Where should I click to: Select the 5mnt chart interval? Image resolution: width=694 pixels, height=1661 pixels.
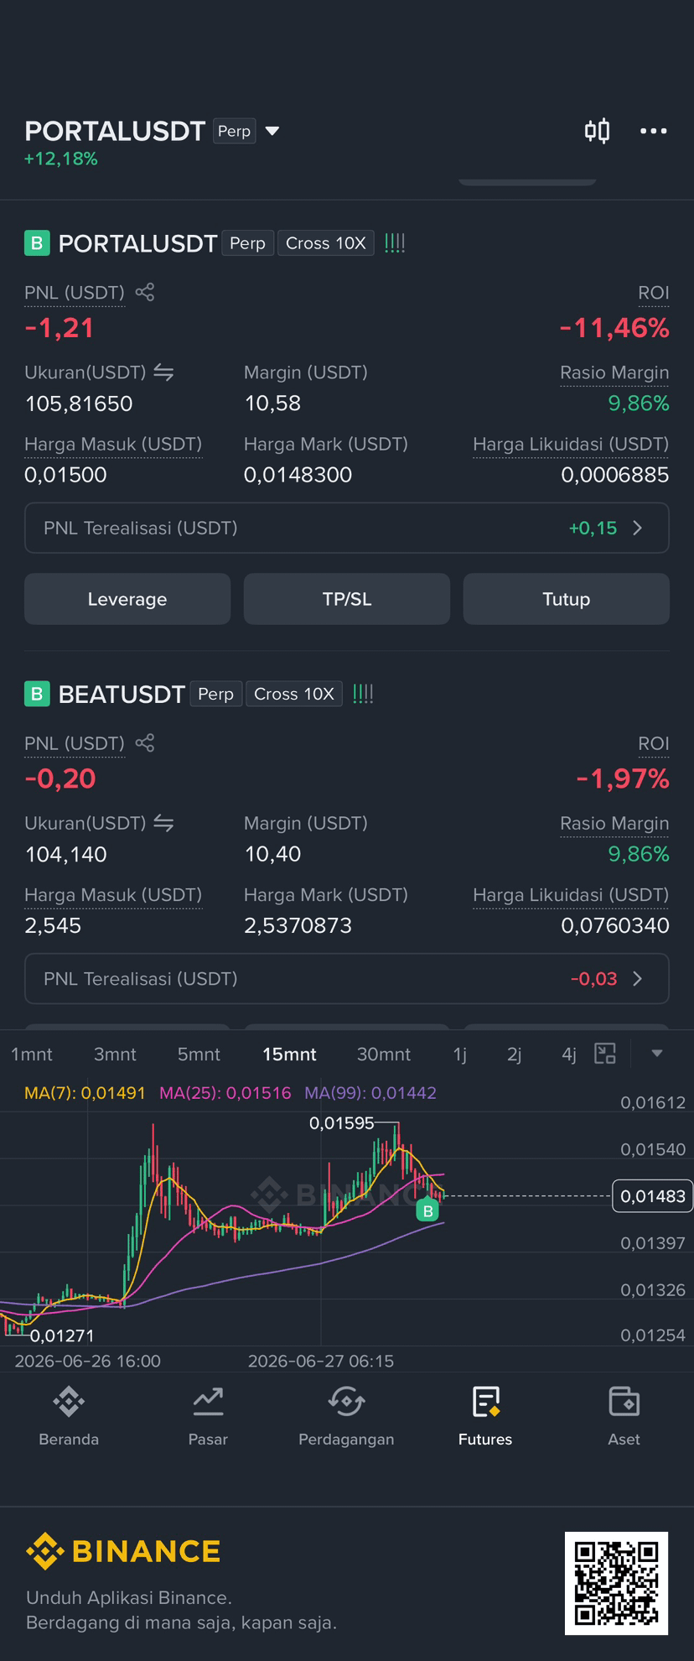tap(199, 1054)
